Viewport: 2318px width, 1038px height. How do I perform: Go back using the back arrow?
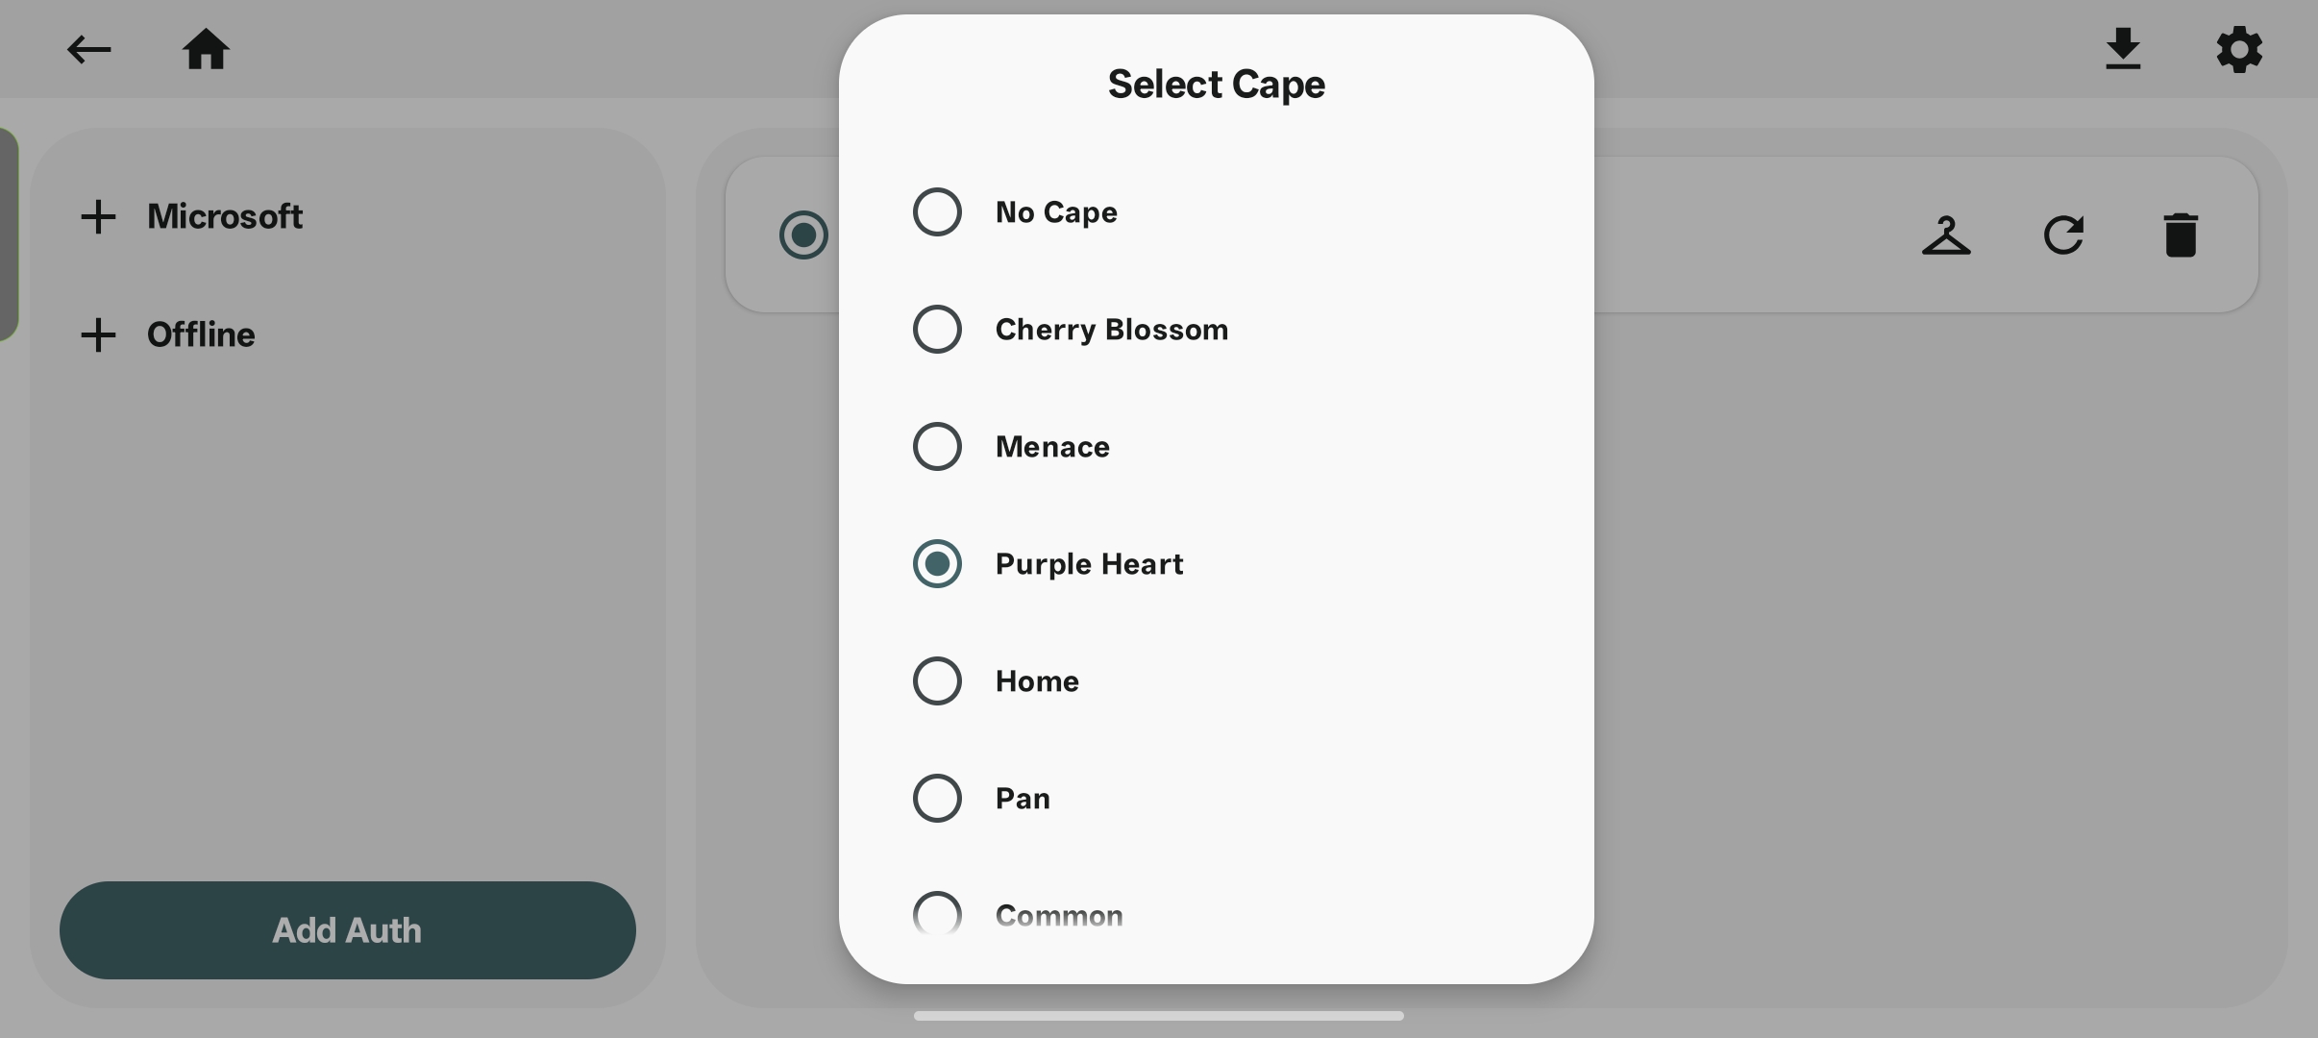click(87, 49)
